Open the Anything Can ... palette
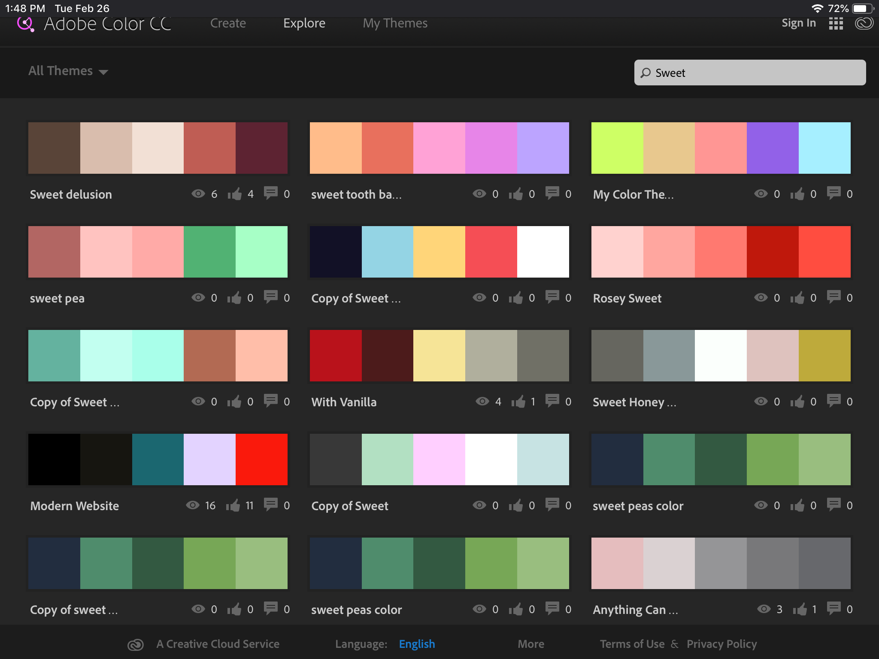Image resolution: width=879 pixels, height=659 pixels. point(721,563)
